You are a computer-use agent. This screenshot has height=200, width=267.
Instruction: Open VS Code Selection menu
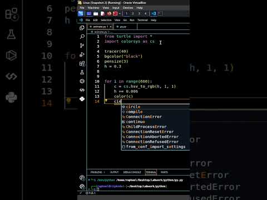point(106,20)
